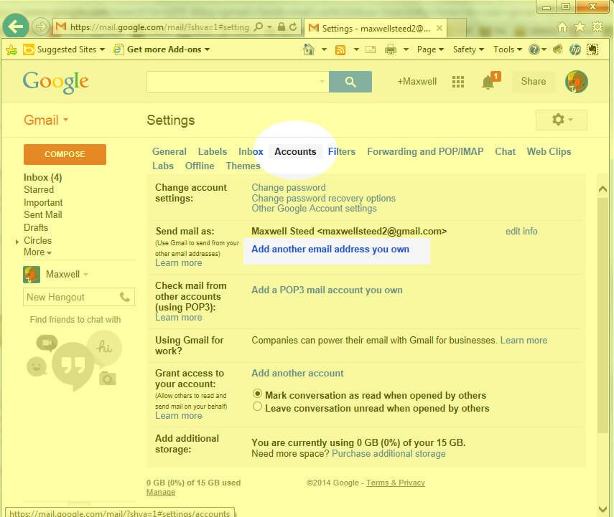Click the Print icon in command bar
This screenshot has height=517, width=614.
click(x=391, y=49)
